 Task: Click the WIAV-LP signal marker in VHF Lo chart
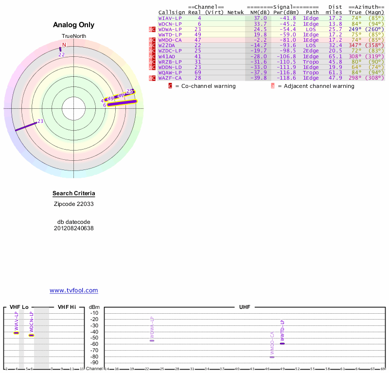[x=16, y=333]
